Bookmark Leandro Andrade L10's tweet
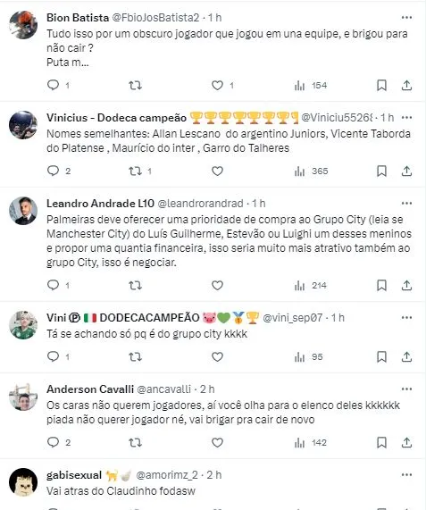 pyautogui.click(x=381, y=285)
